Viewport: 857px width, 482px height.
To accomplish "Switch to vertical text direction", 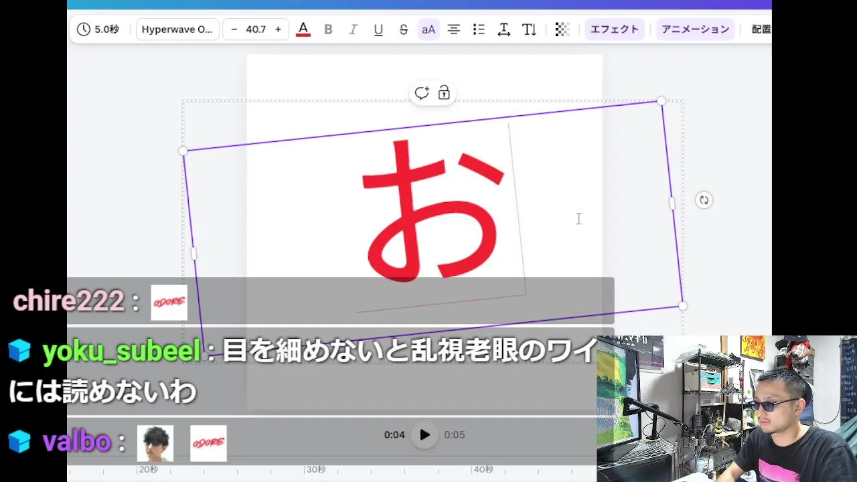I will click(x=529, y=29).
